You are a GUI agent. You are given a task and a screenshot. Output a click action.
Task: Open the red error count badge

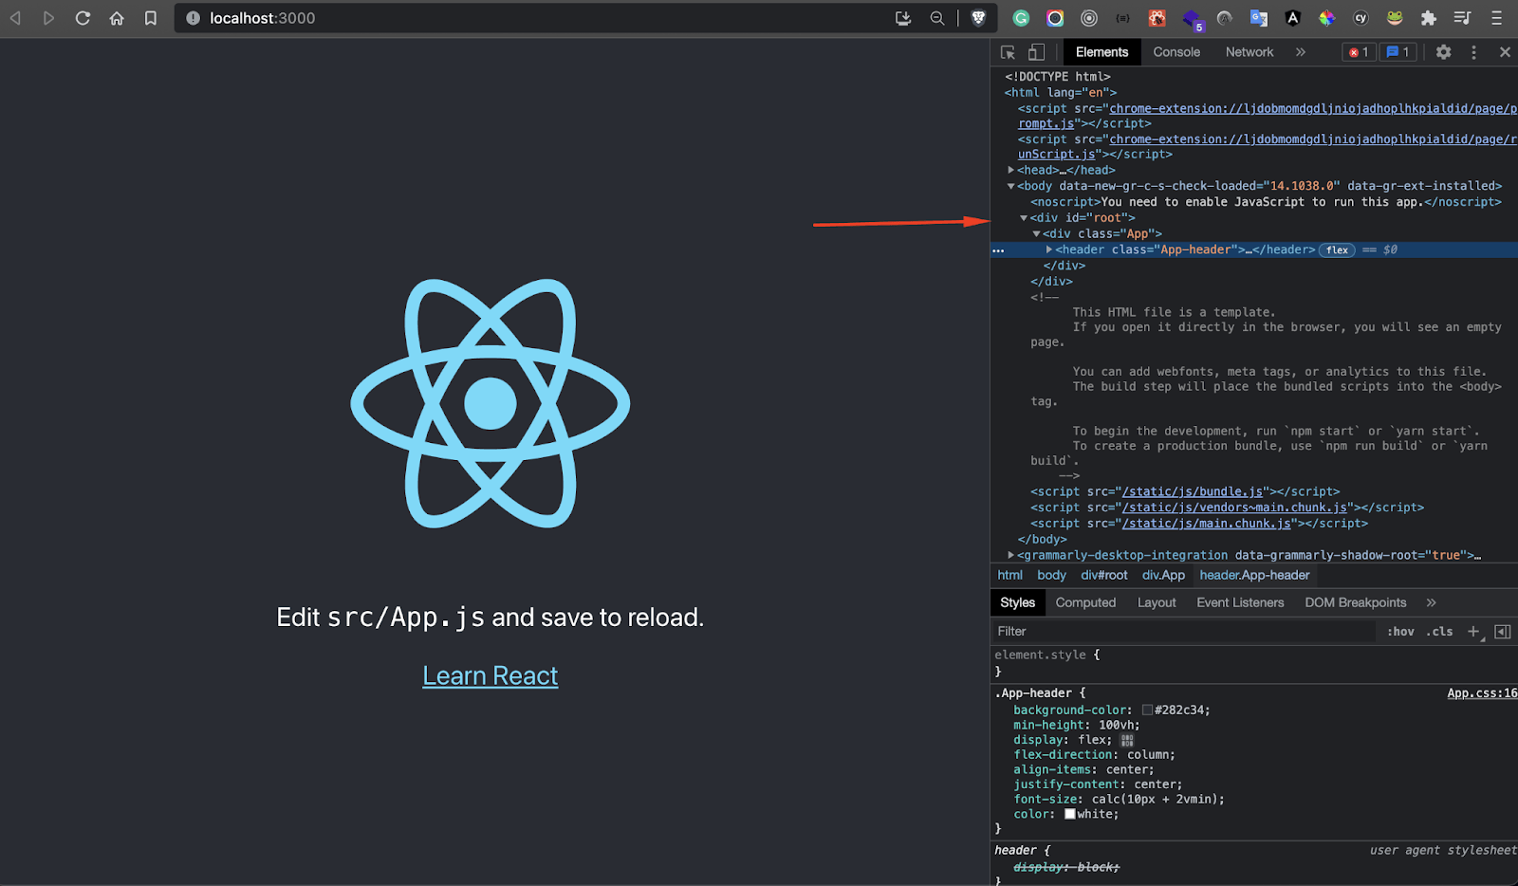coord(1359,52)
